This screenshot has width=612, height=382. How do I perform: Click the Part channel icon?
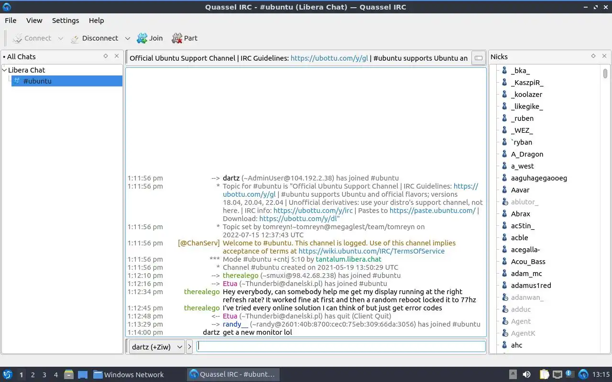pos(177,38)
